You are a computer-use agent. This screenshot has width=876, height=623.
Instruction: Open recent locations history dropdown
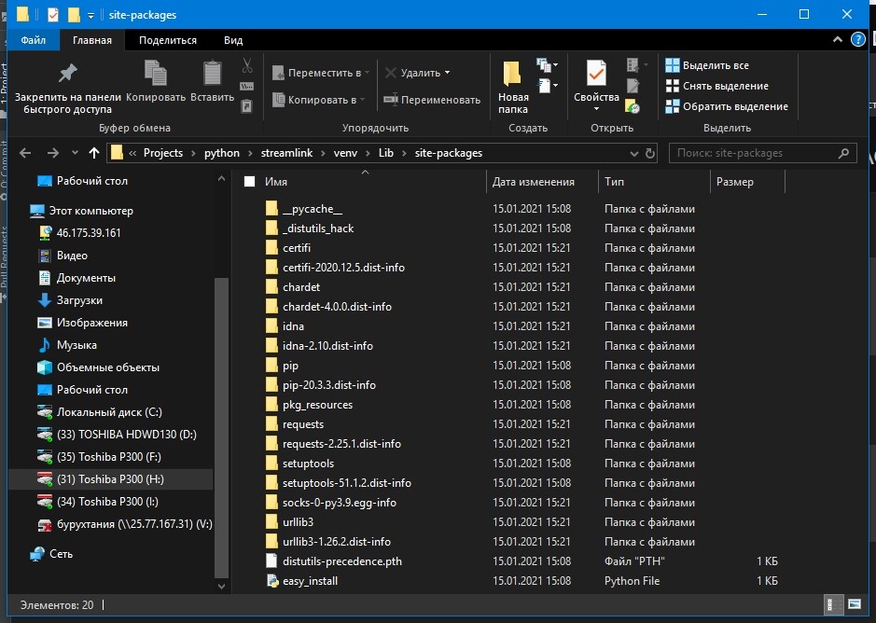point(75,153)
